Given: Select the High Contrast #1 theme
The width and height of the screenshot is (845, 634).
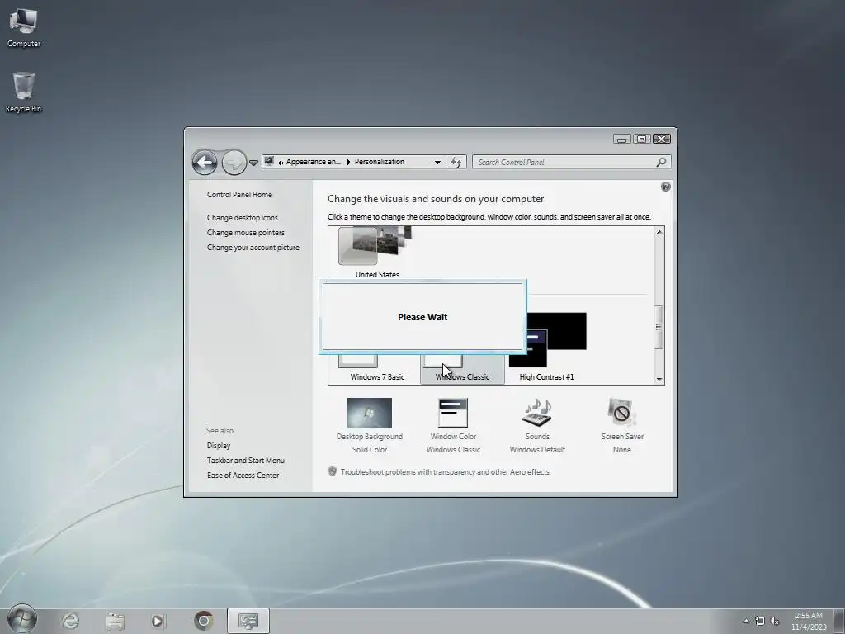Looking at the screenshot, I should tap(546, 348).
